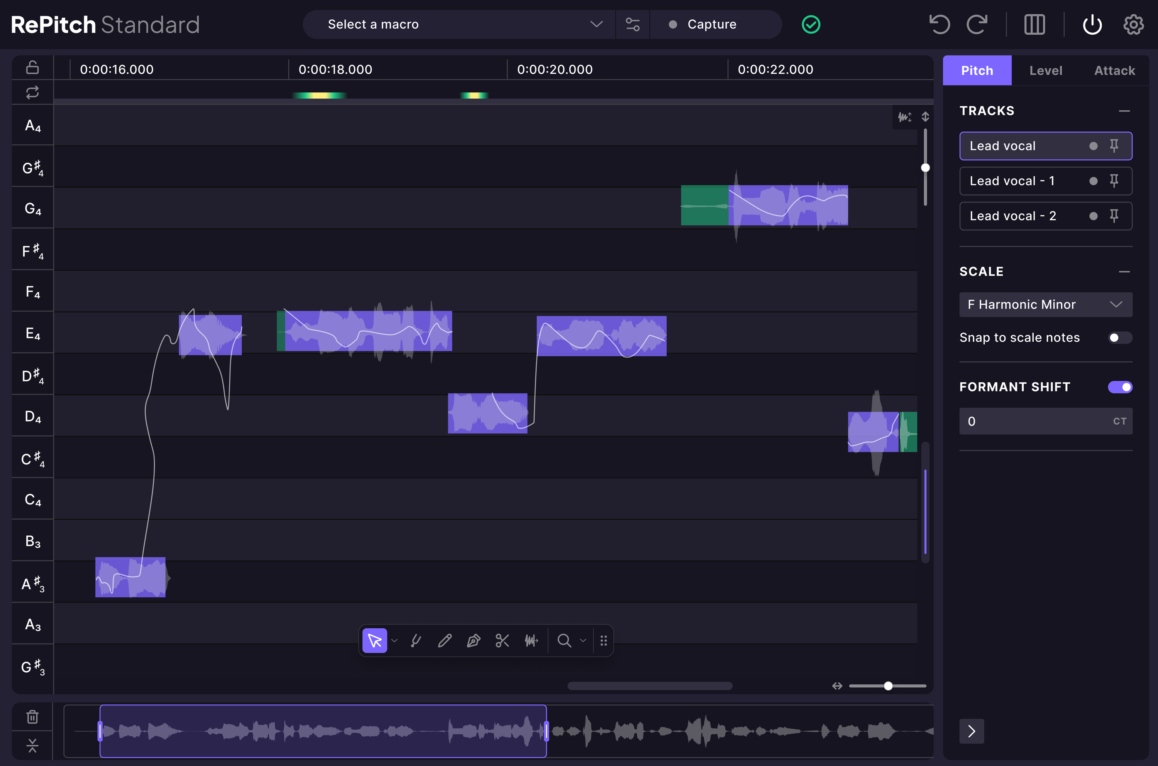The image size is (1158, 766).
Task: Click the Capture button
Action: point(711,24)
